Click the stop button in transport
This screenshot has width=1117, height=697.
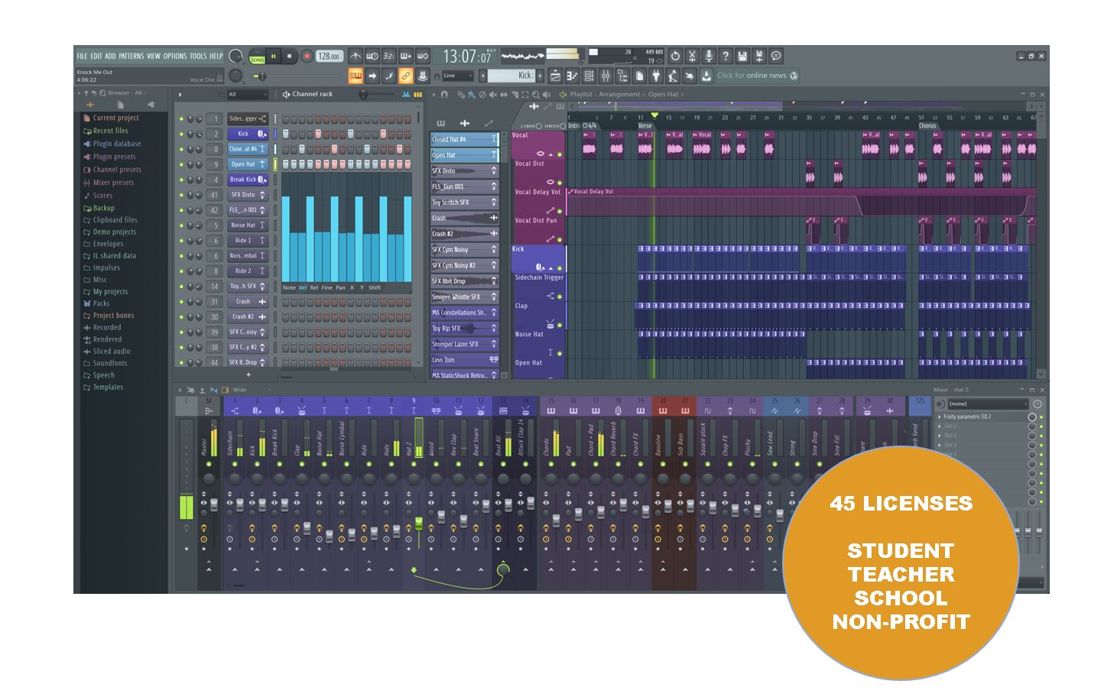tap(289, 56)
